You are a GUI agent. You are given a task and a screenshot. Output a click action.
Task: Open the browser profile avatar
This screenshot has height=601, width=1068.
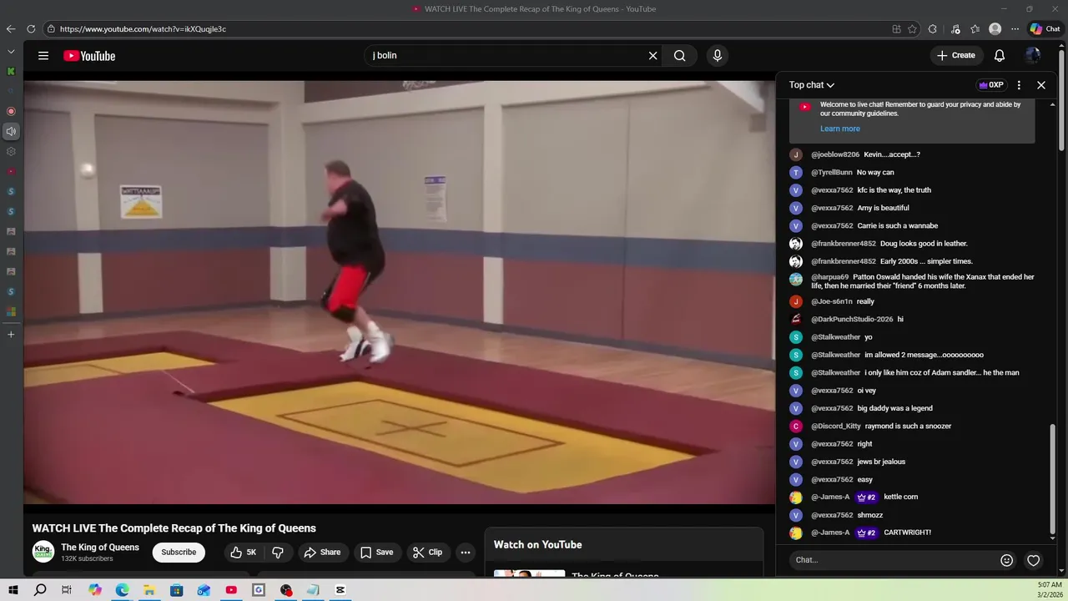click(x=995, y=28)
